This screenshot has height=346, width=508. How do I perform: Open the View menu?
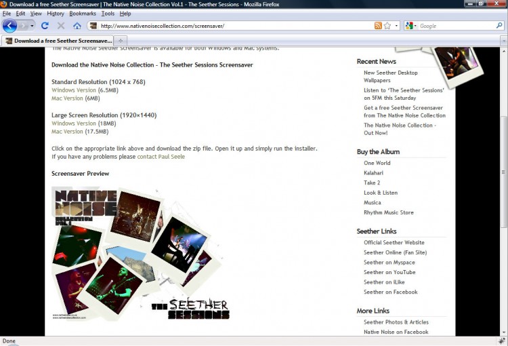pos(36,14)
